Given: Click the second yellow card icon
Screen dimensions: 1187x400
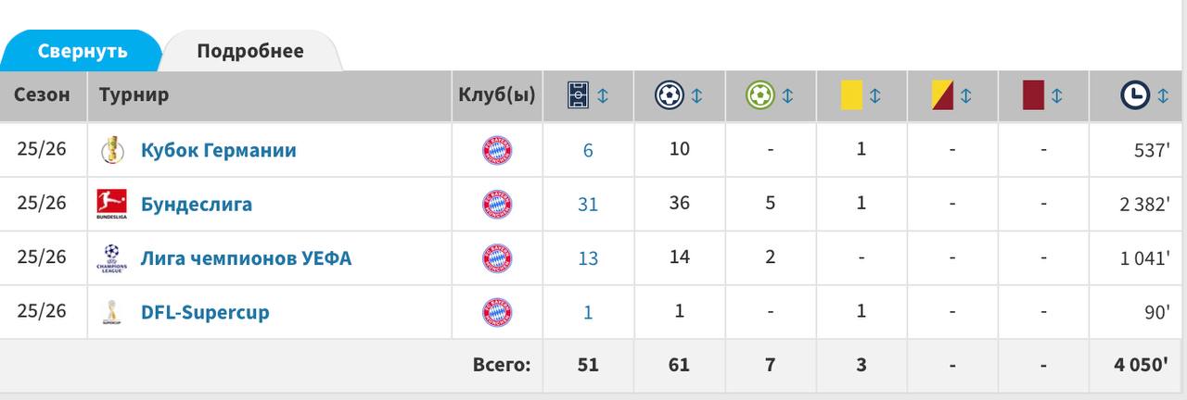Looking at the screenshot, I should (943, 95).
